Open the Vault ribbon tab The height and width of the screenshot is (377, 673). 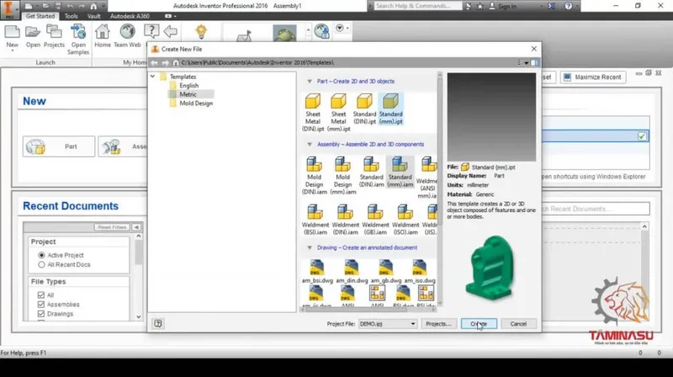(x=93, y=16)
